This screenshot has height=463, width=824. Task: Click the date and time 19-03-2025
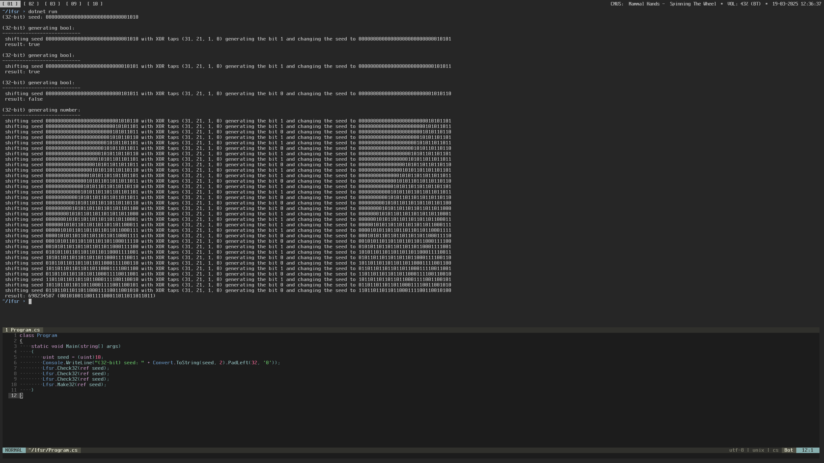pyautogui.click(x=797, y=4)
